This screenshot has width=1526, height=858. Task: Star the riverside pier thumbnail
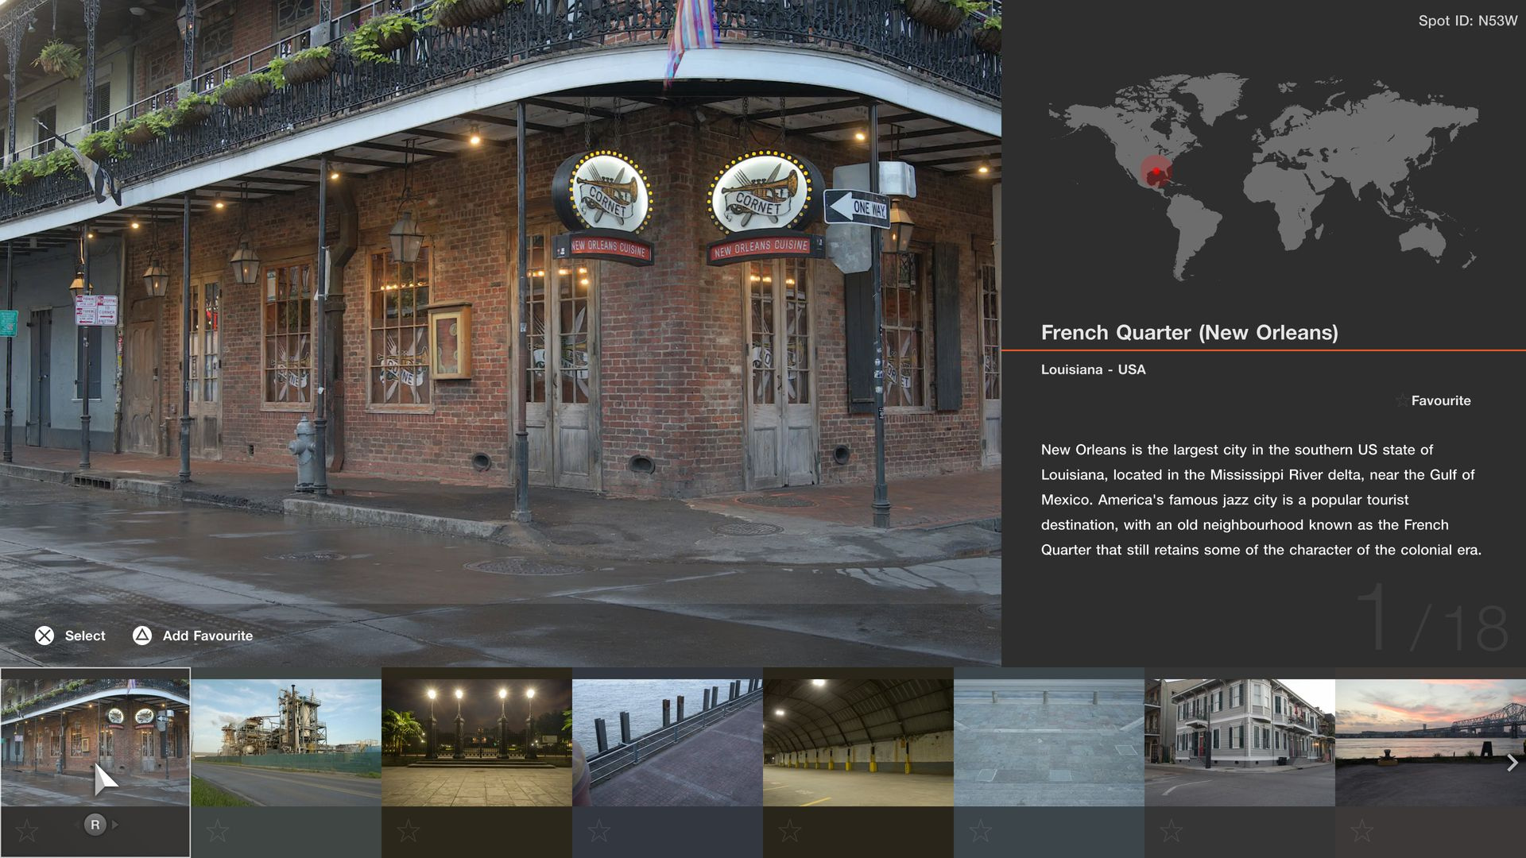pos(599,831)
